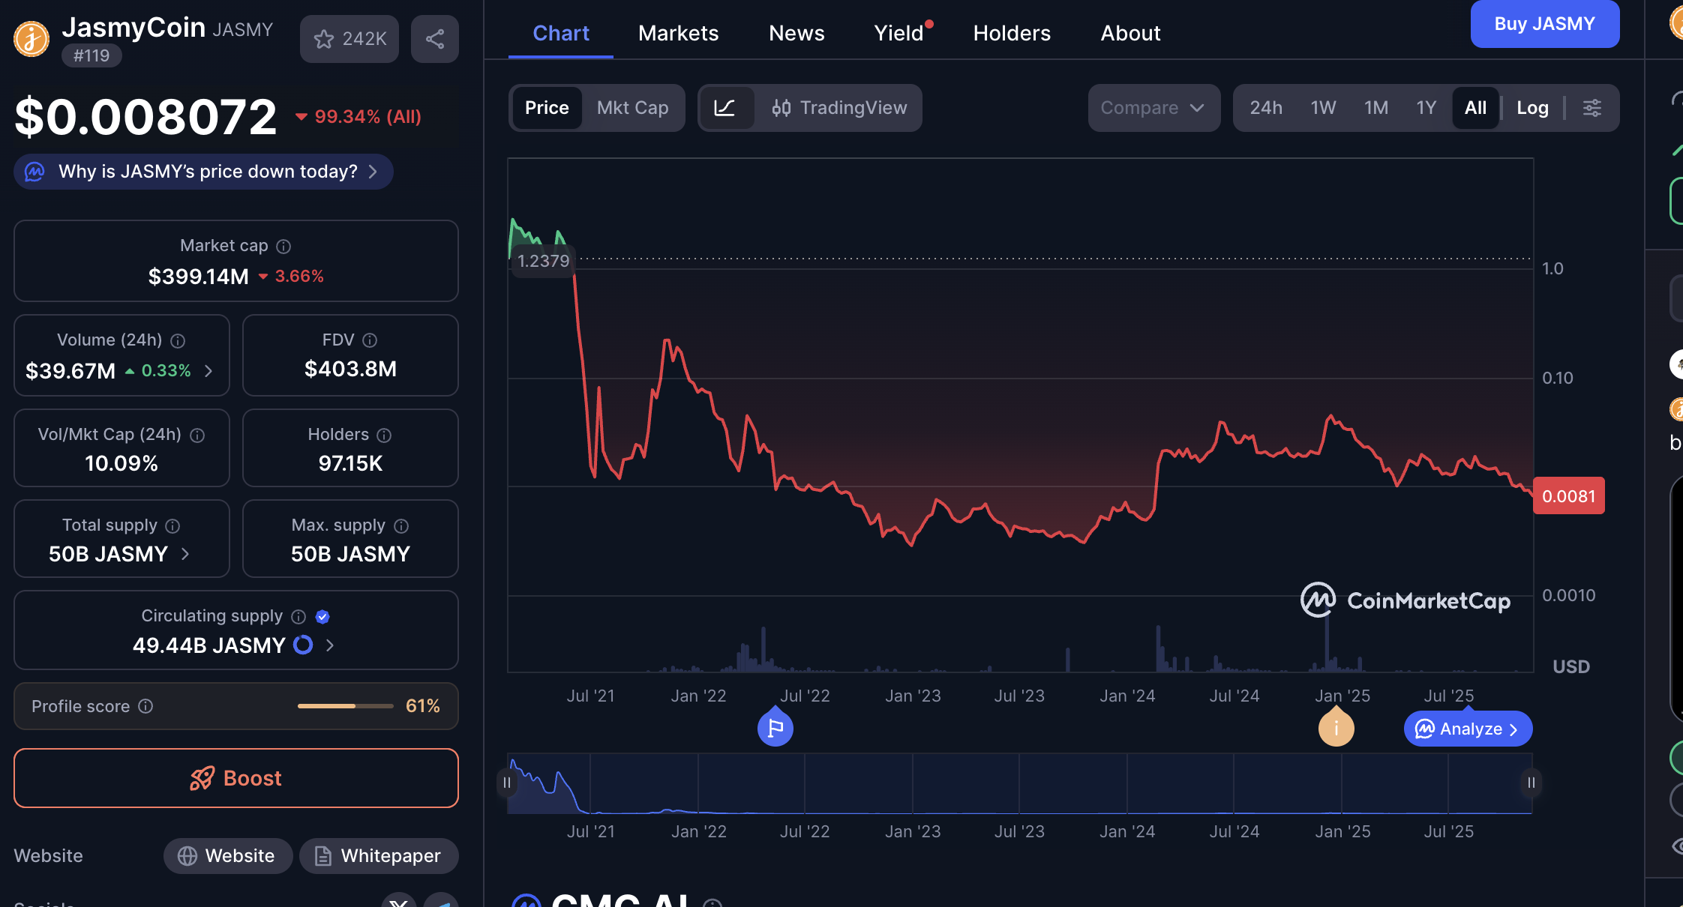Click the share icon button
Screen dimensions: 1683x907
click(x=435, y=39)
